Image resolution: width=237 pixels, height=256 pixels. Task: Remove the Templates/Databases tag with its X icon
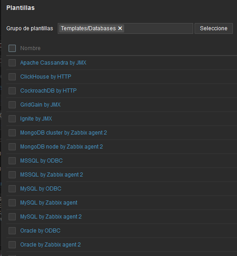[x=120, y=28]
